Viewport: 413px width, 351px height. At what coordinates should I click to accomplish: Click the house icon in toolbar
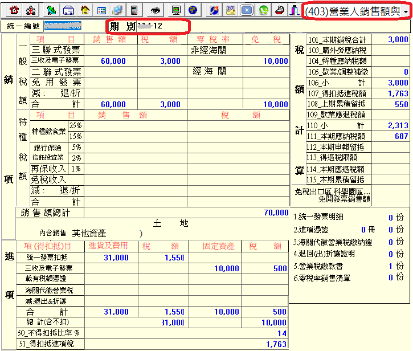point(85,10)
